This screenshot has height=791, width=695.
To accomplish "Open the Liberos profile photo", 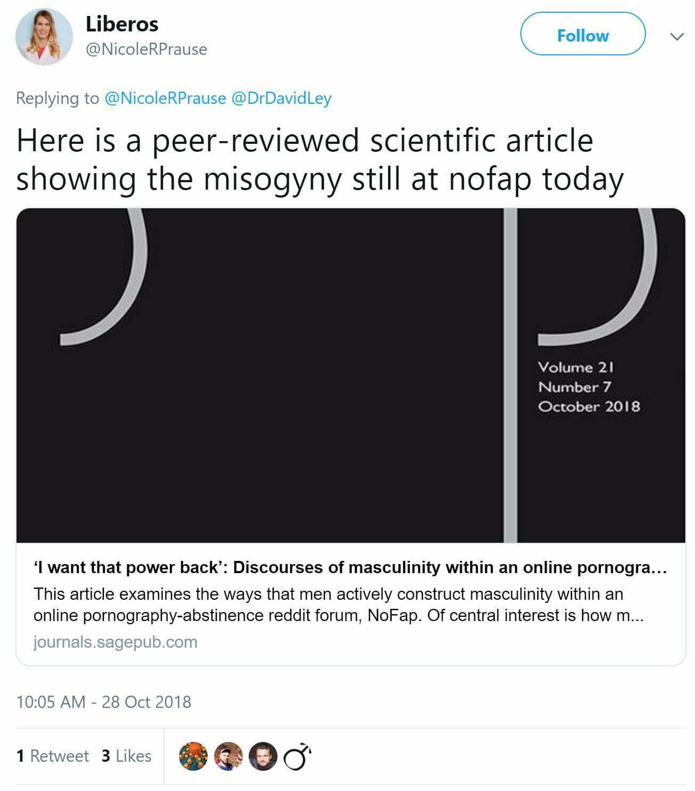I will [x=44, y=37].
